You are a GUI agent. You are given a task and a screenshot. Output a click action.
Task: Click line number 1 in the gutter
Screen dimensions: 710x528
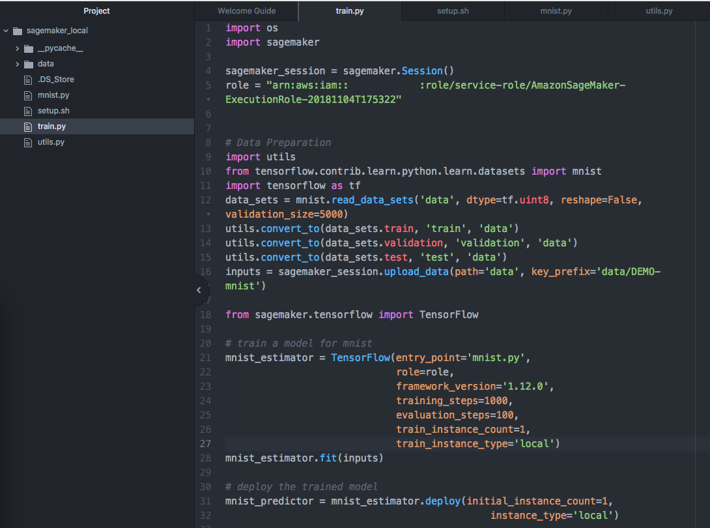(208, 28)
